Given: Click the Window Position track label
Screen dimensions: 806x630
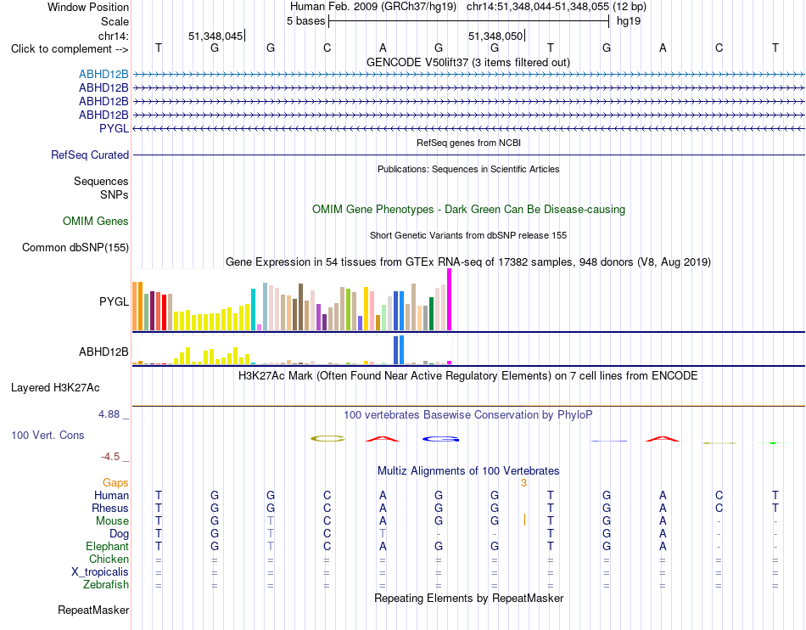Looking at the screenshot, I should [88, 7].
